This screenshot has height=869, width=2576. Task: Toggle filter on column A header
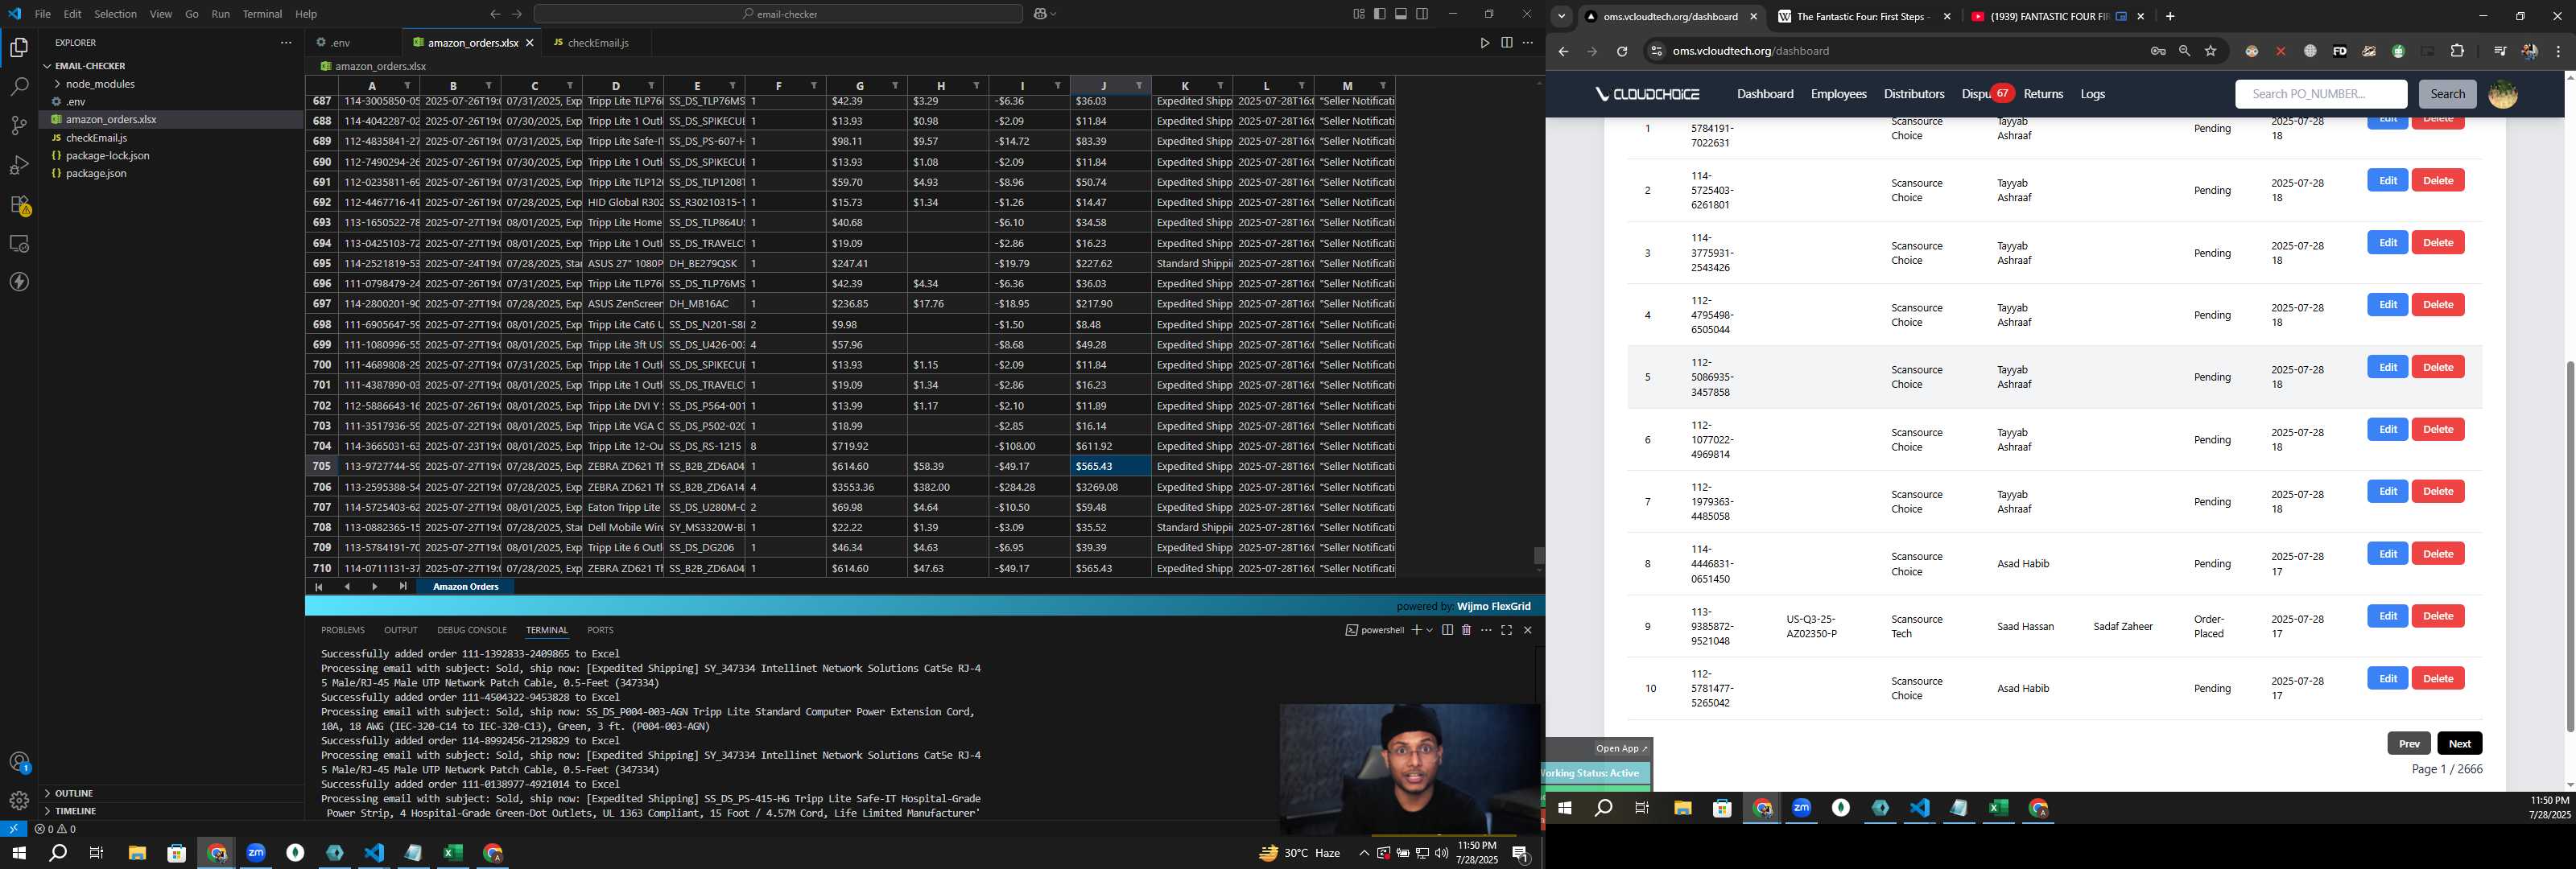pos(407,86)
